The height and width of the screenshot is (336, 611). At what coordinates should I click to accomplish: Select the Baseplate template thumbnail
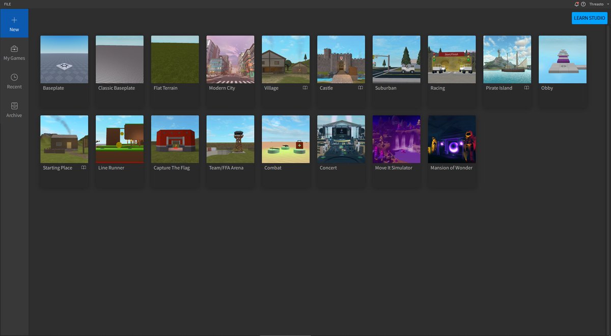64,59
